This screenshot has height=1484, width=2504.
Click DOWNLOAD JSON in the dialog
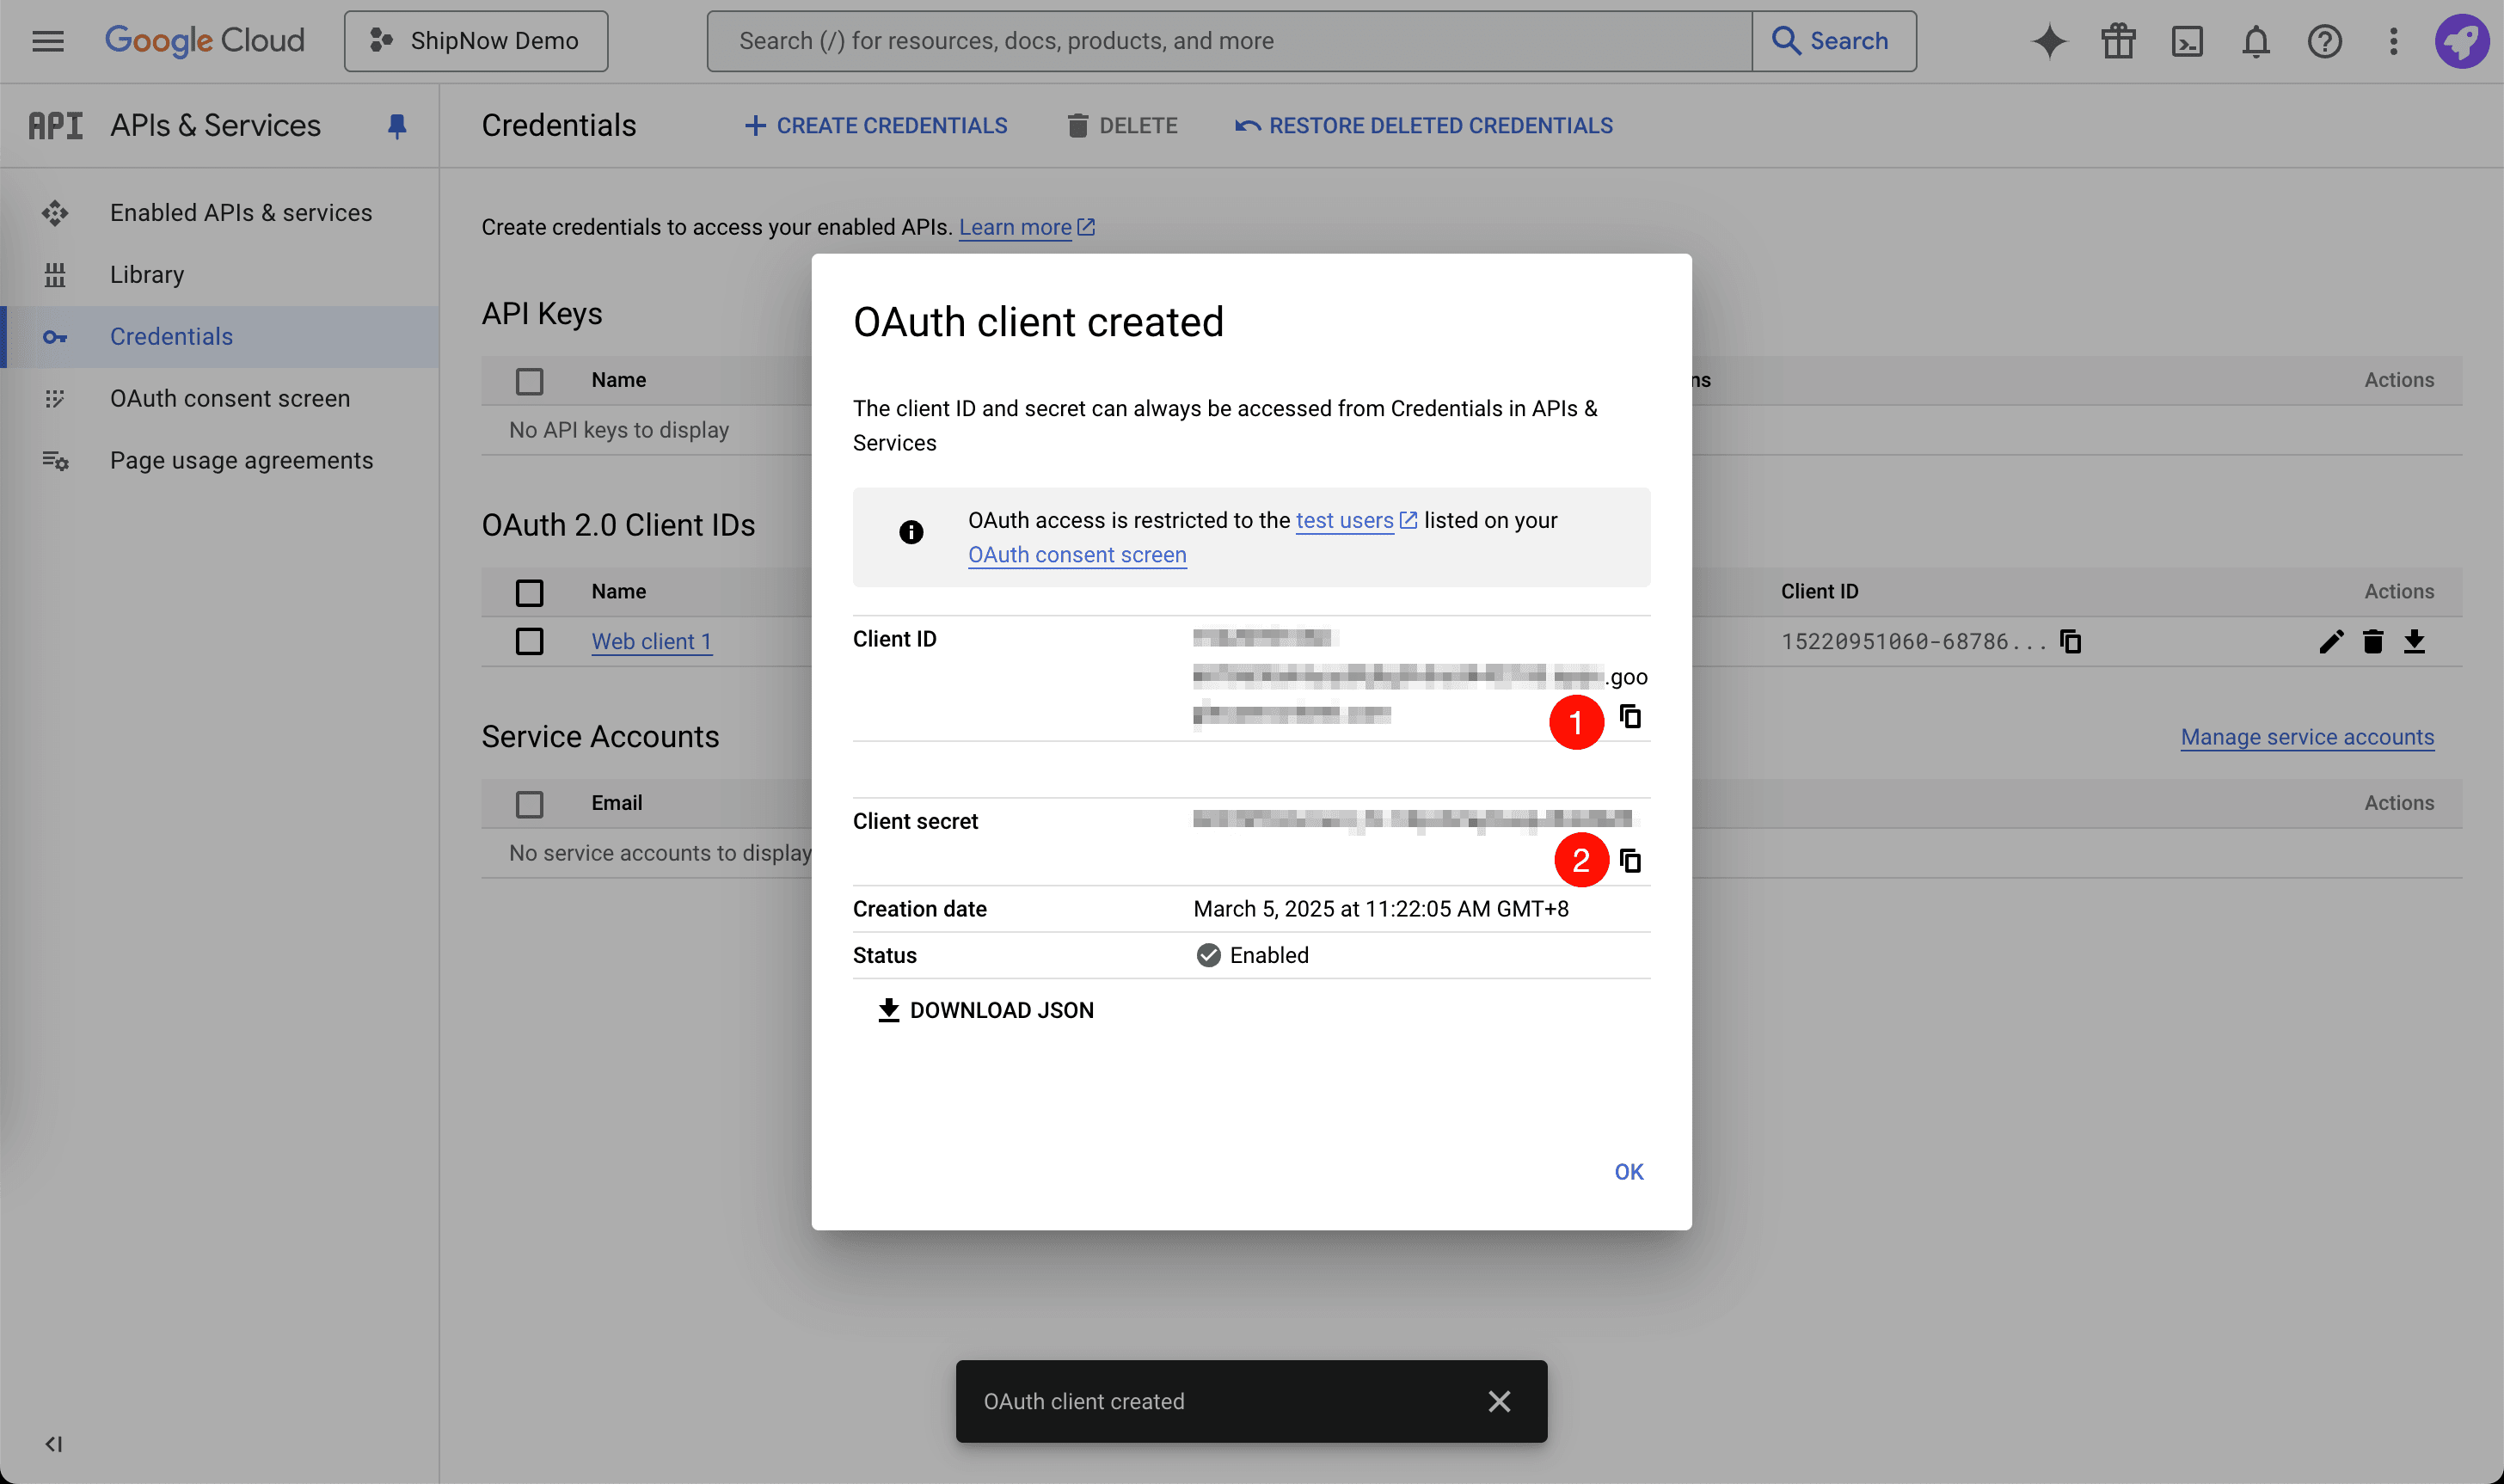pyautogui.click(x=986, y=1010)
